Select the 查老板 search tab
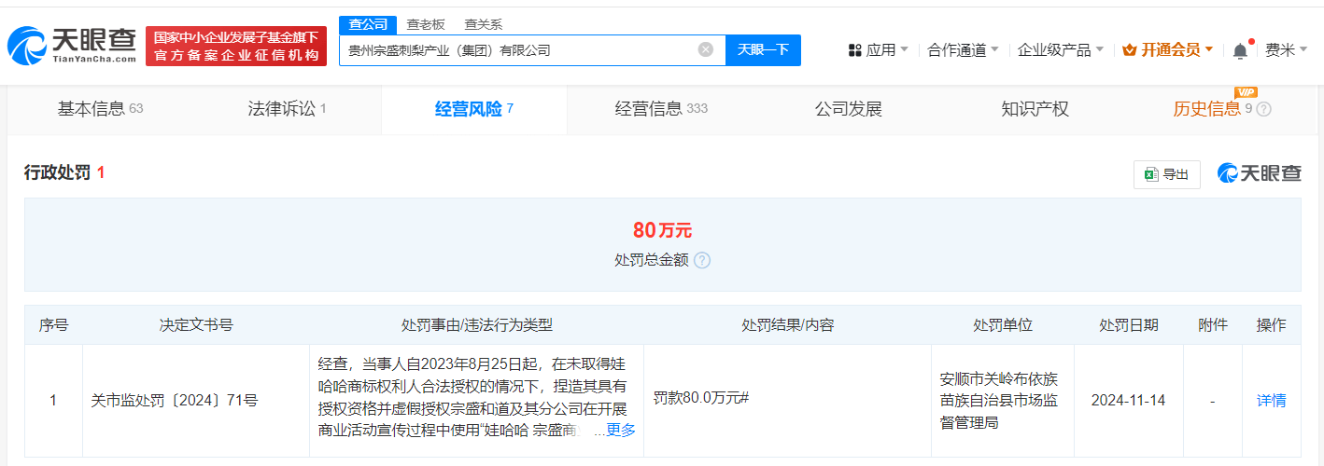Viewport: 1324px width, 466px height. pyautogui.click(x=426, y=24)
